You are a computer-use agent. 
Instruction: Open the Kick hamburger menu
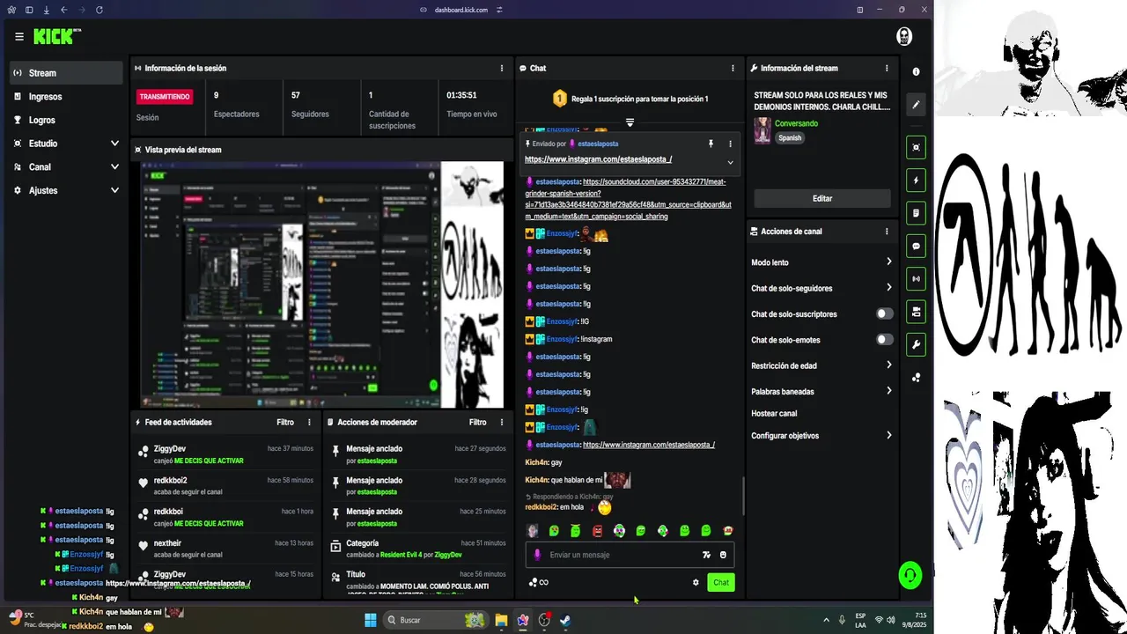(x=19, y=37)
